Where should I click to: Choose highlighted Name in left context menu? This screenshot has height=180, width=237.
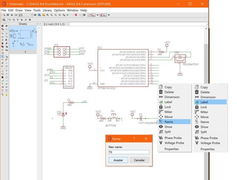click(174, 122)
